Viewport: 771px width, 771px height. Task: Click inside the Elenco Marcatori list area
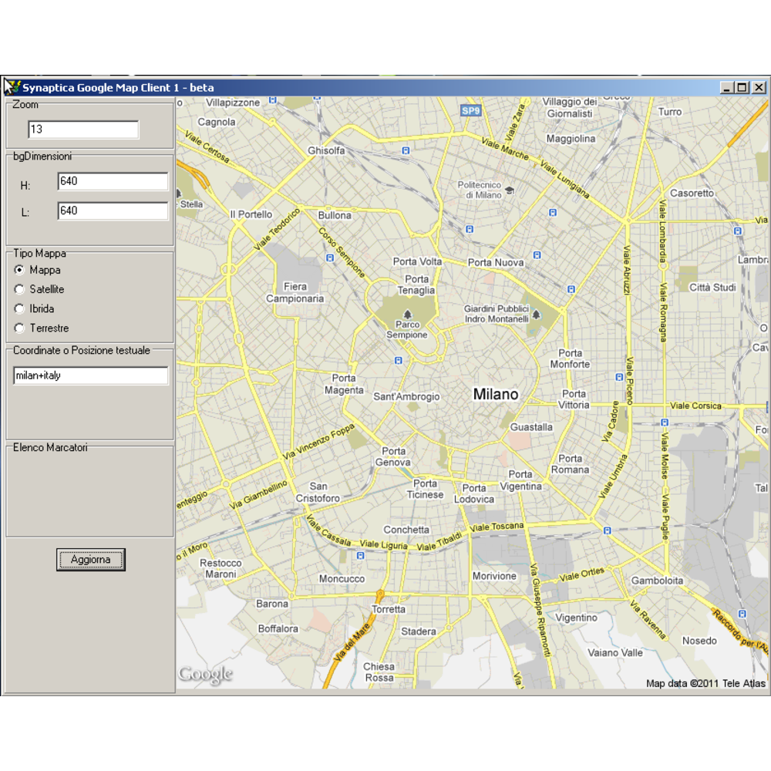(x=89, y=493)
